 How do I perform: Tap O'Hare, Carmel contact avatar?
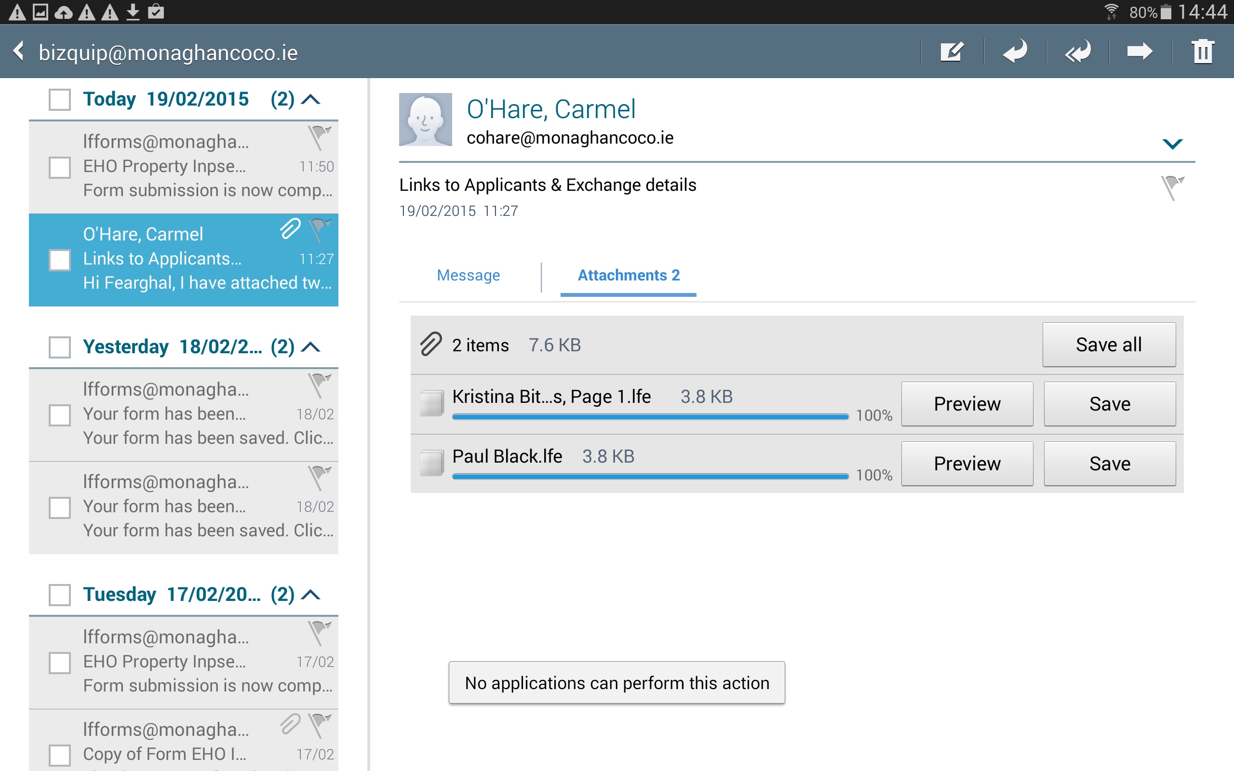pos(425,120)
